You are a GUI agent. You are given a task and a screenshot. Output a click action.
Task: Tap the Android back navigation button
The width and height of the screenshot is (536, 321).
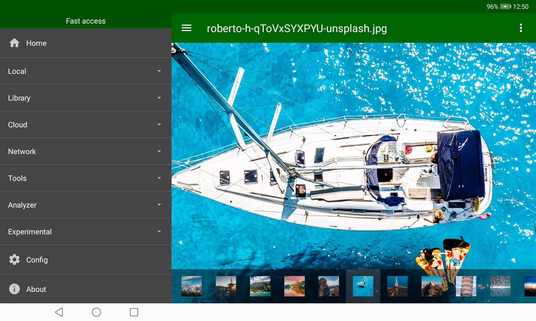tap(59, 312)
